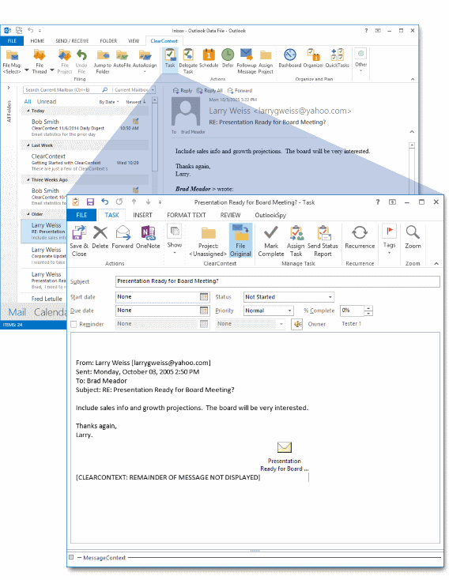Click Delegate Task icon
This screenshot has width=449, height=580.
pyautogui.click(x=188, y=61)
